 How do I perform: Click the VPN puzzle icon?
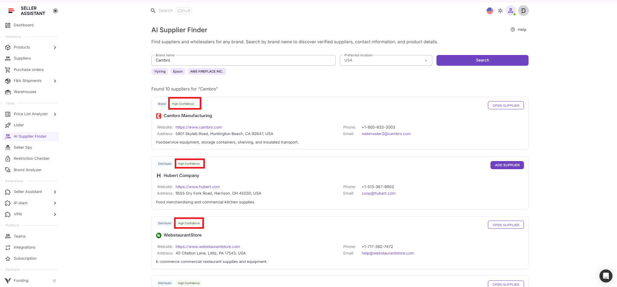point(8,214)
